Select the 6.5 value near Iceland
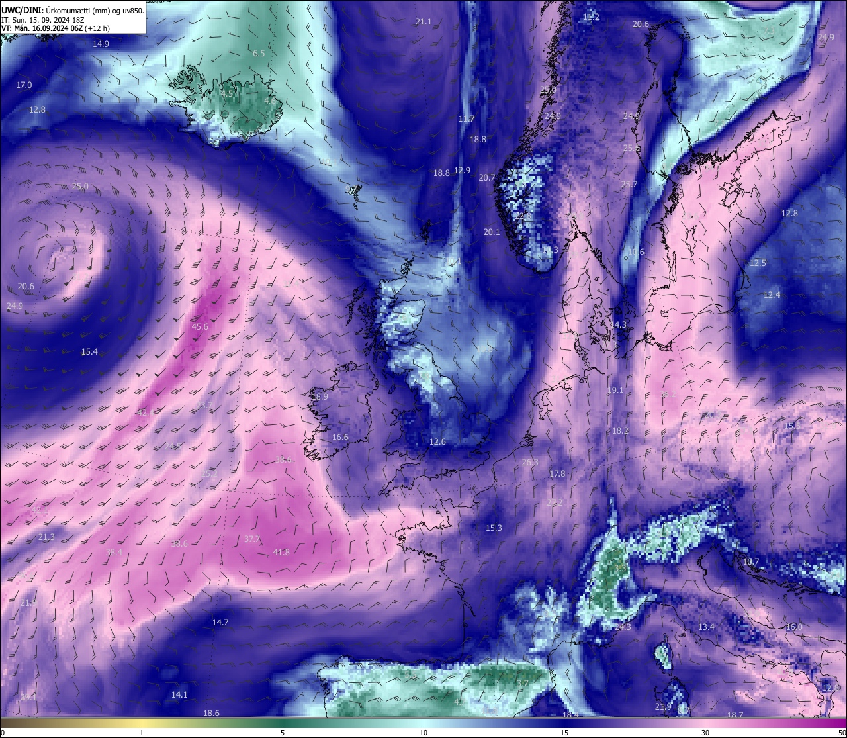 click(259, 53)
